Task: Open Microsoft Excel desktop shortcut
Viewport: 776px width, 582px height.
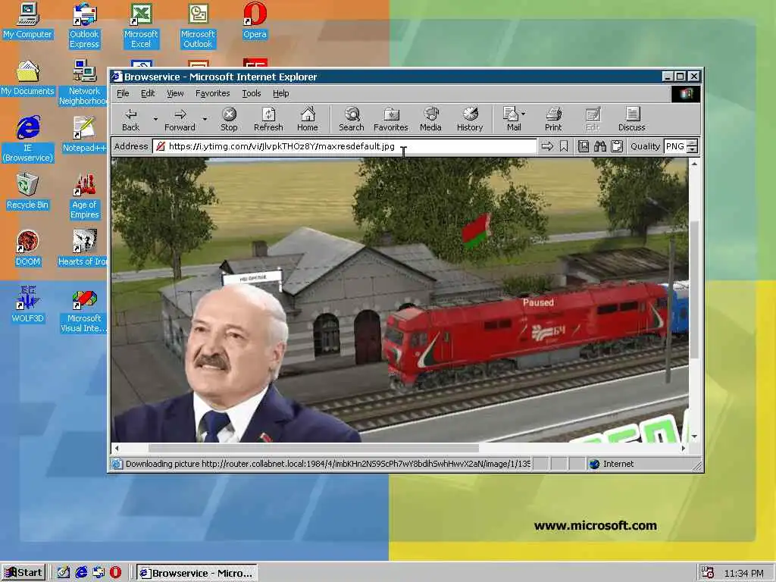Action: (x=141, y=26)
